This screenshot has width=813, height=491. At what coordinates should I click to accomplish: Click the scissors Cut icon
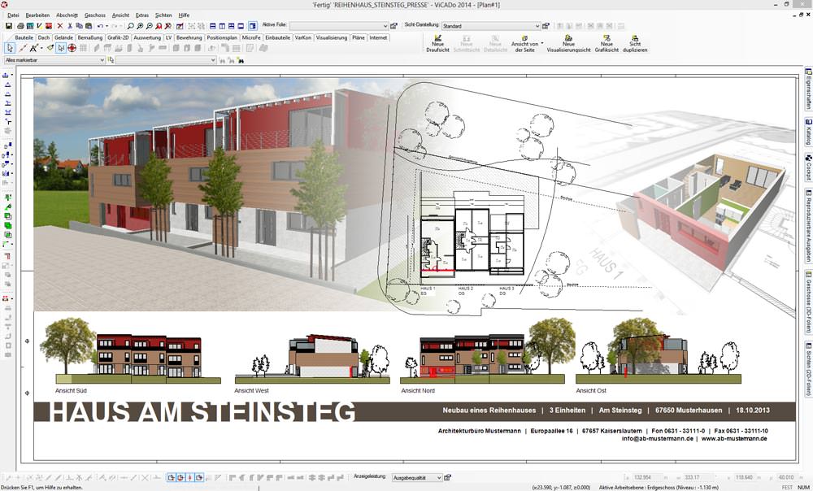point(69,26)
